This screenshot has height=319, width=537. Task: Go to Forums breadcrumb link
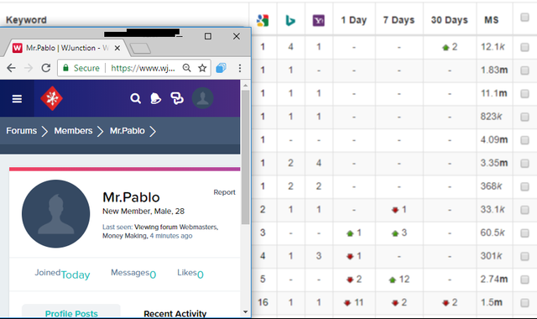(x=21, y=131)
